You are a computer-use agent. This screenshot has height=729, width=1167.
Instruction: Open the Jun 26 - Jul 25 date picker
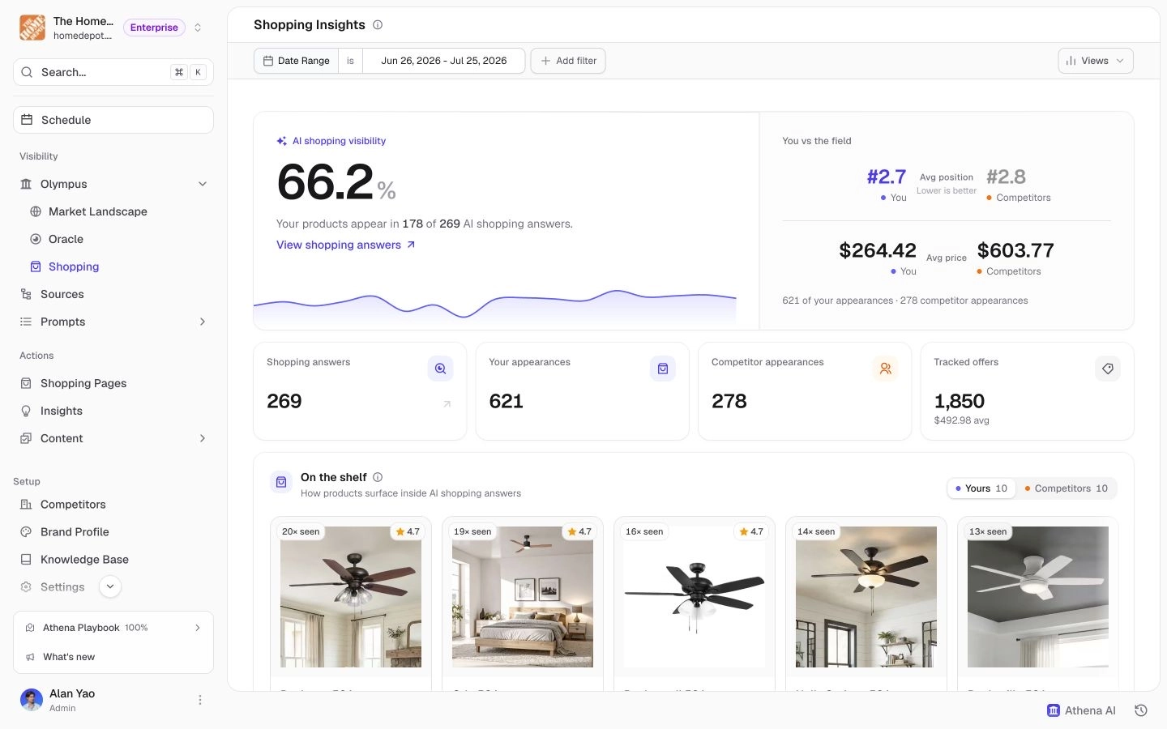(443, 61)
